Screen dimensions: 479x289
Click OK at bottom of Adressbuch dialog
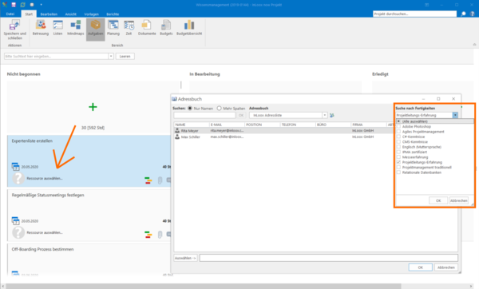(x=421, y=267)
